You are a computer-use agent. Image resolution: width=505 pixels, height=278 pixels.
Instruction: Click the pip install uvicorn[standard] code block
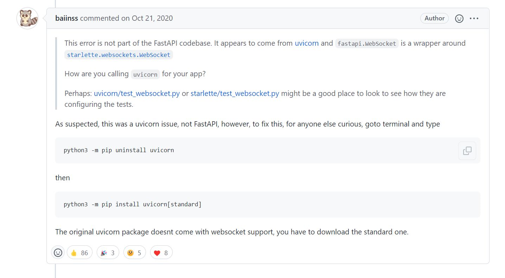click(x=268, y=205)
